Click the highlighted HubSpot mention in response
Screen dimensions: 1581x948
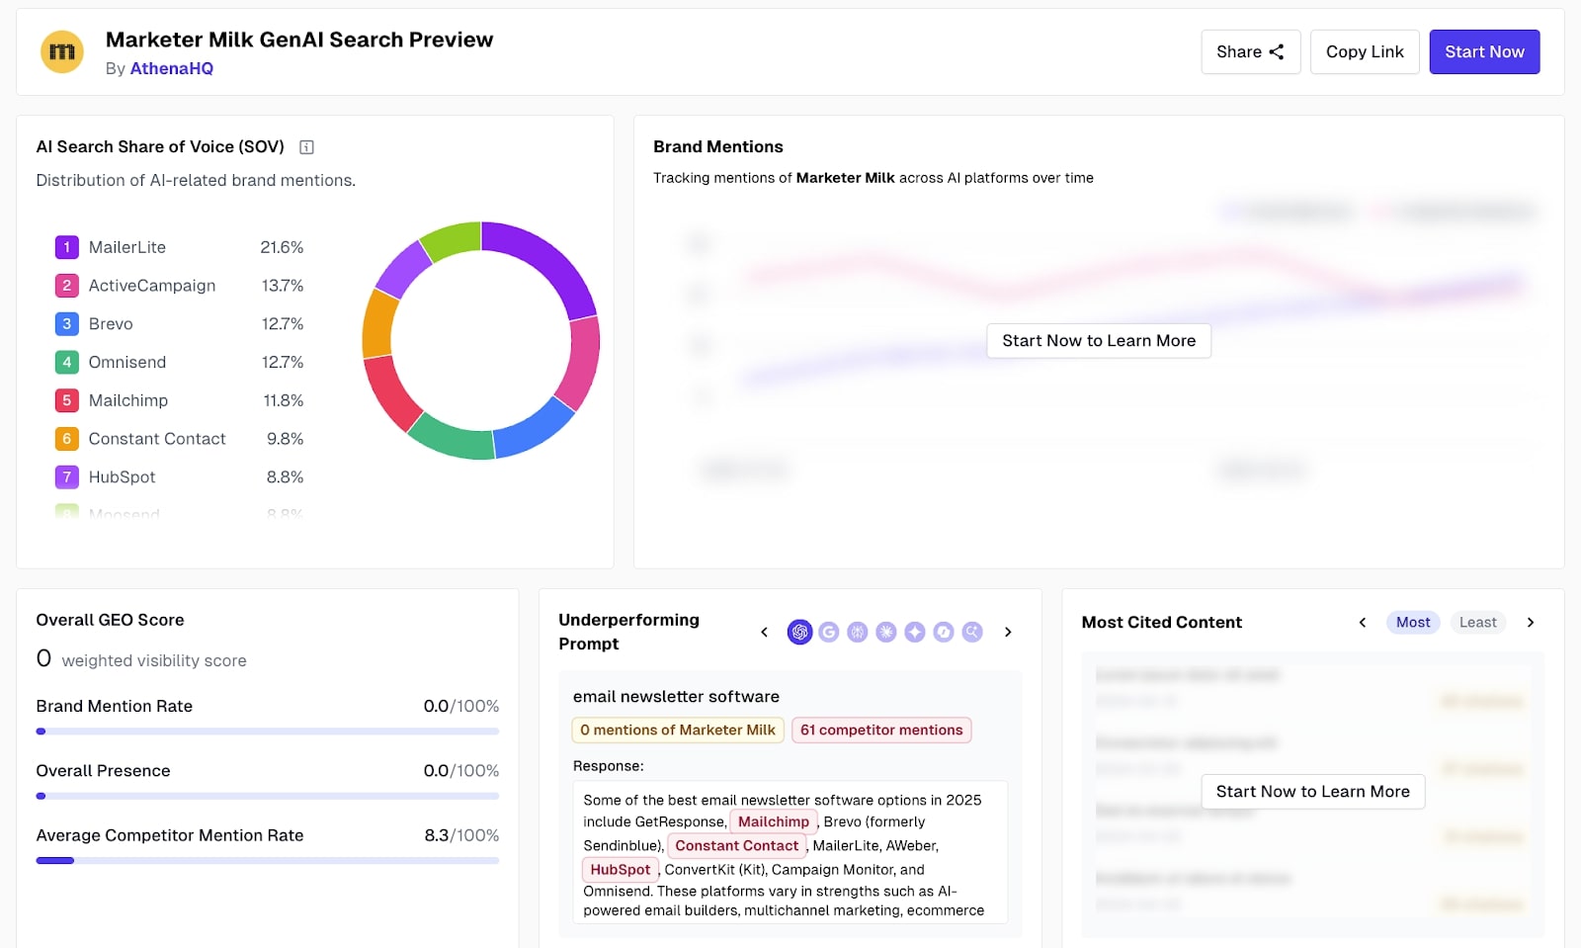click(621, 870)
